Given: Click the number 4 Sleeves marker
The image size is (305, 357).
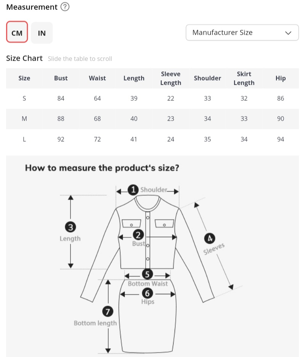Looking at the screenshot, I should pos(209,239).
